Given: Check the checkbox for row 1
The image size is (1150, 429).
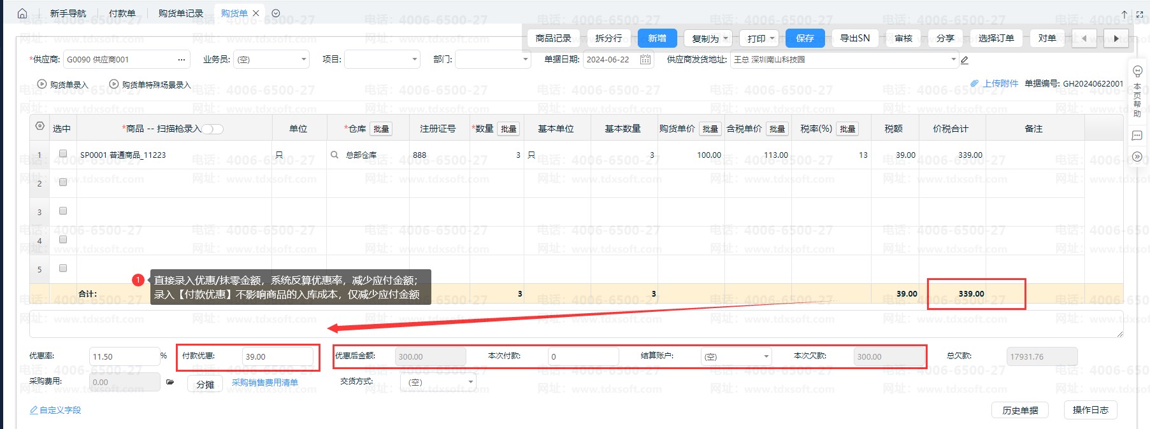Looking at the screenshot, I should pos(63,153).
